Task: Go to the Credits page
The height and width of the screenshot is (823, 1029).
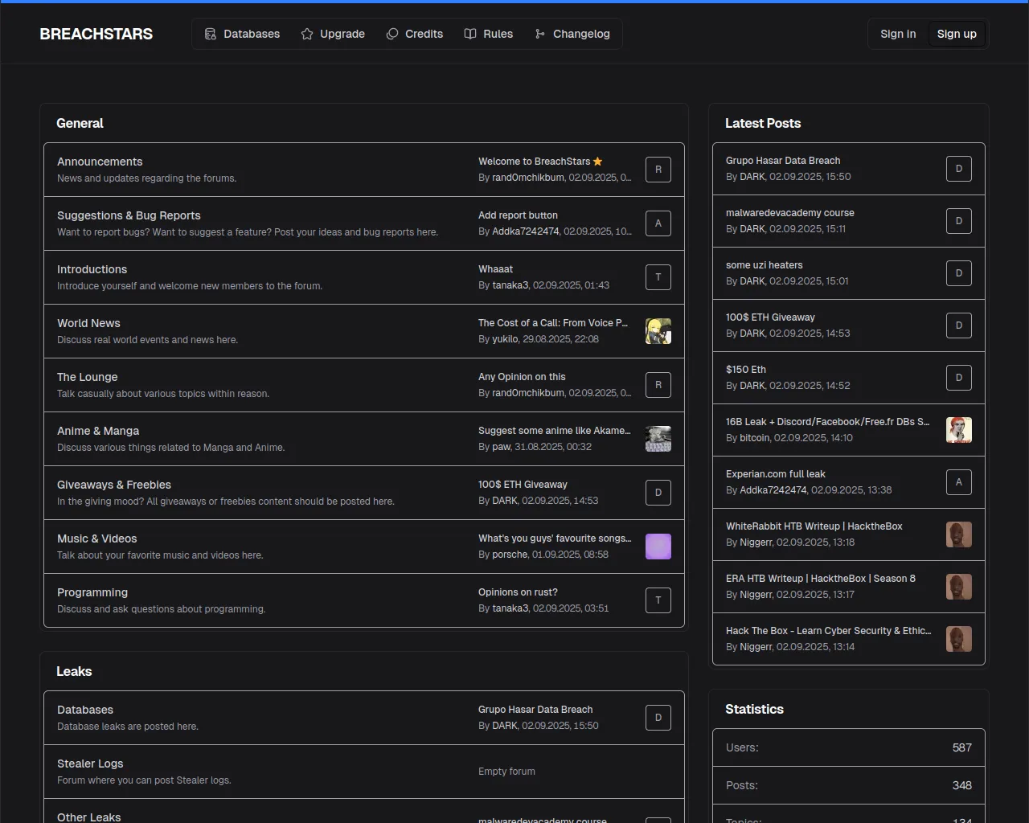Action: click(x=415, y=34)
